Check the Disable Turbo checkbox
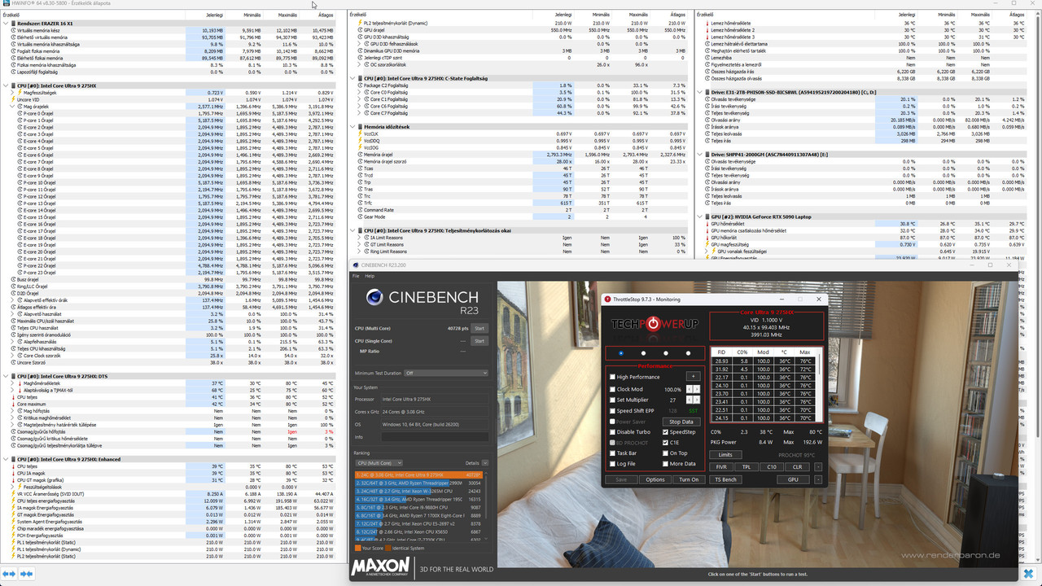 613,432
